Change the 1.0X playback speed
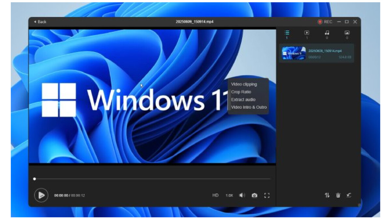Viewport: 391px width, 219px height. (x=229, y=196)
